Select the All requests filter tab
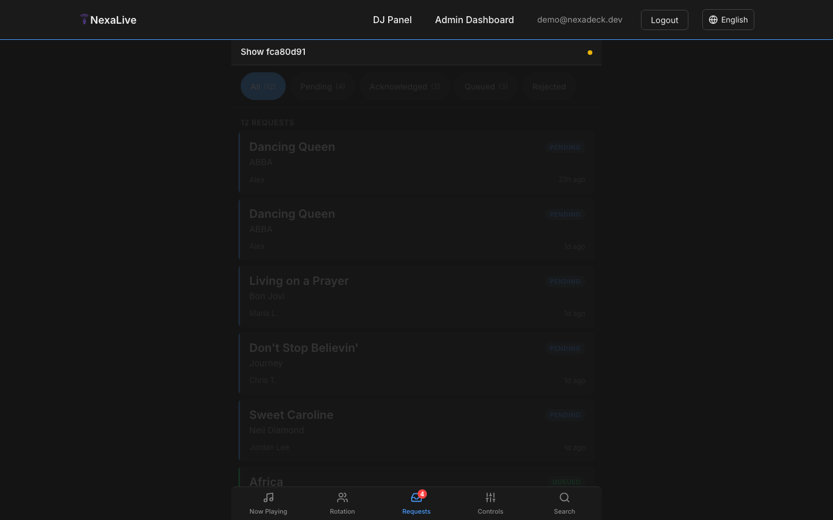This screenshot has height=520, width=833. coord(263,87)
